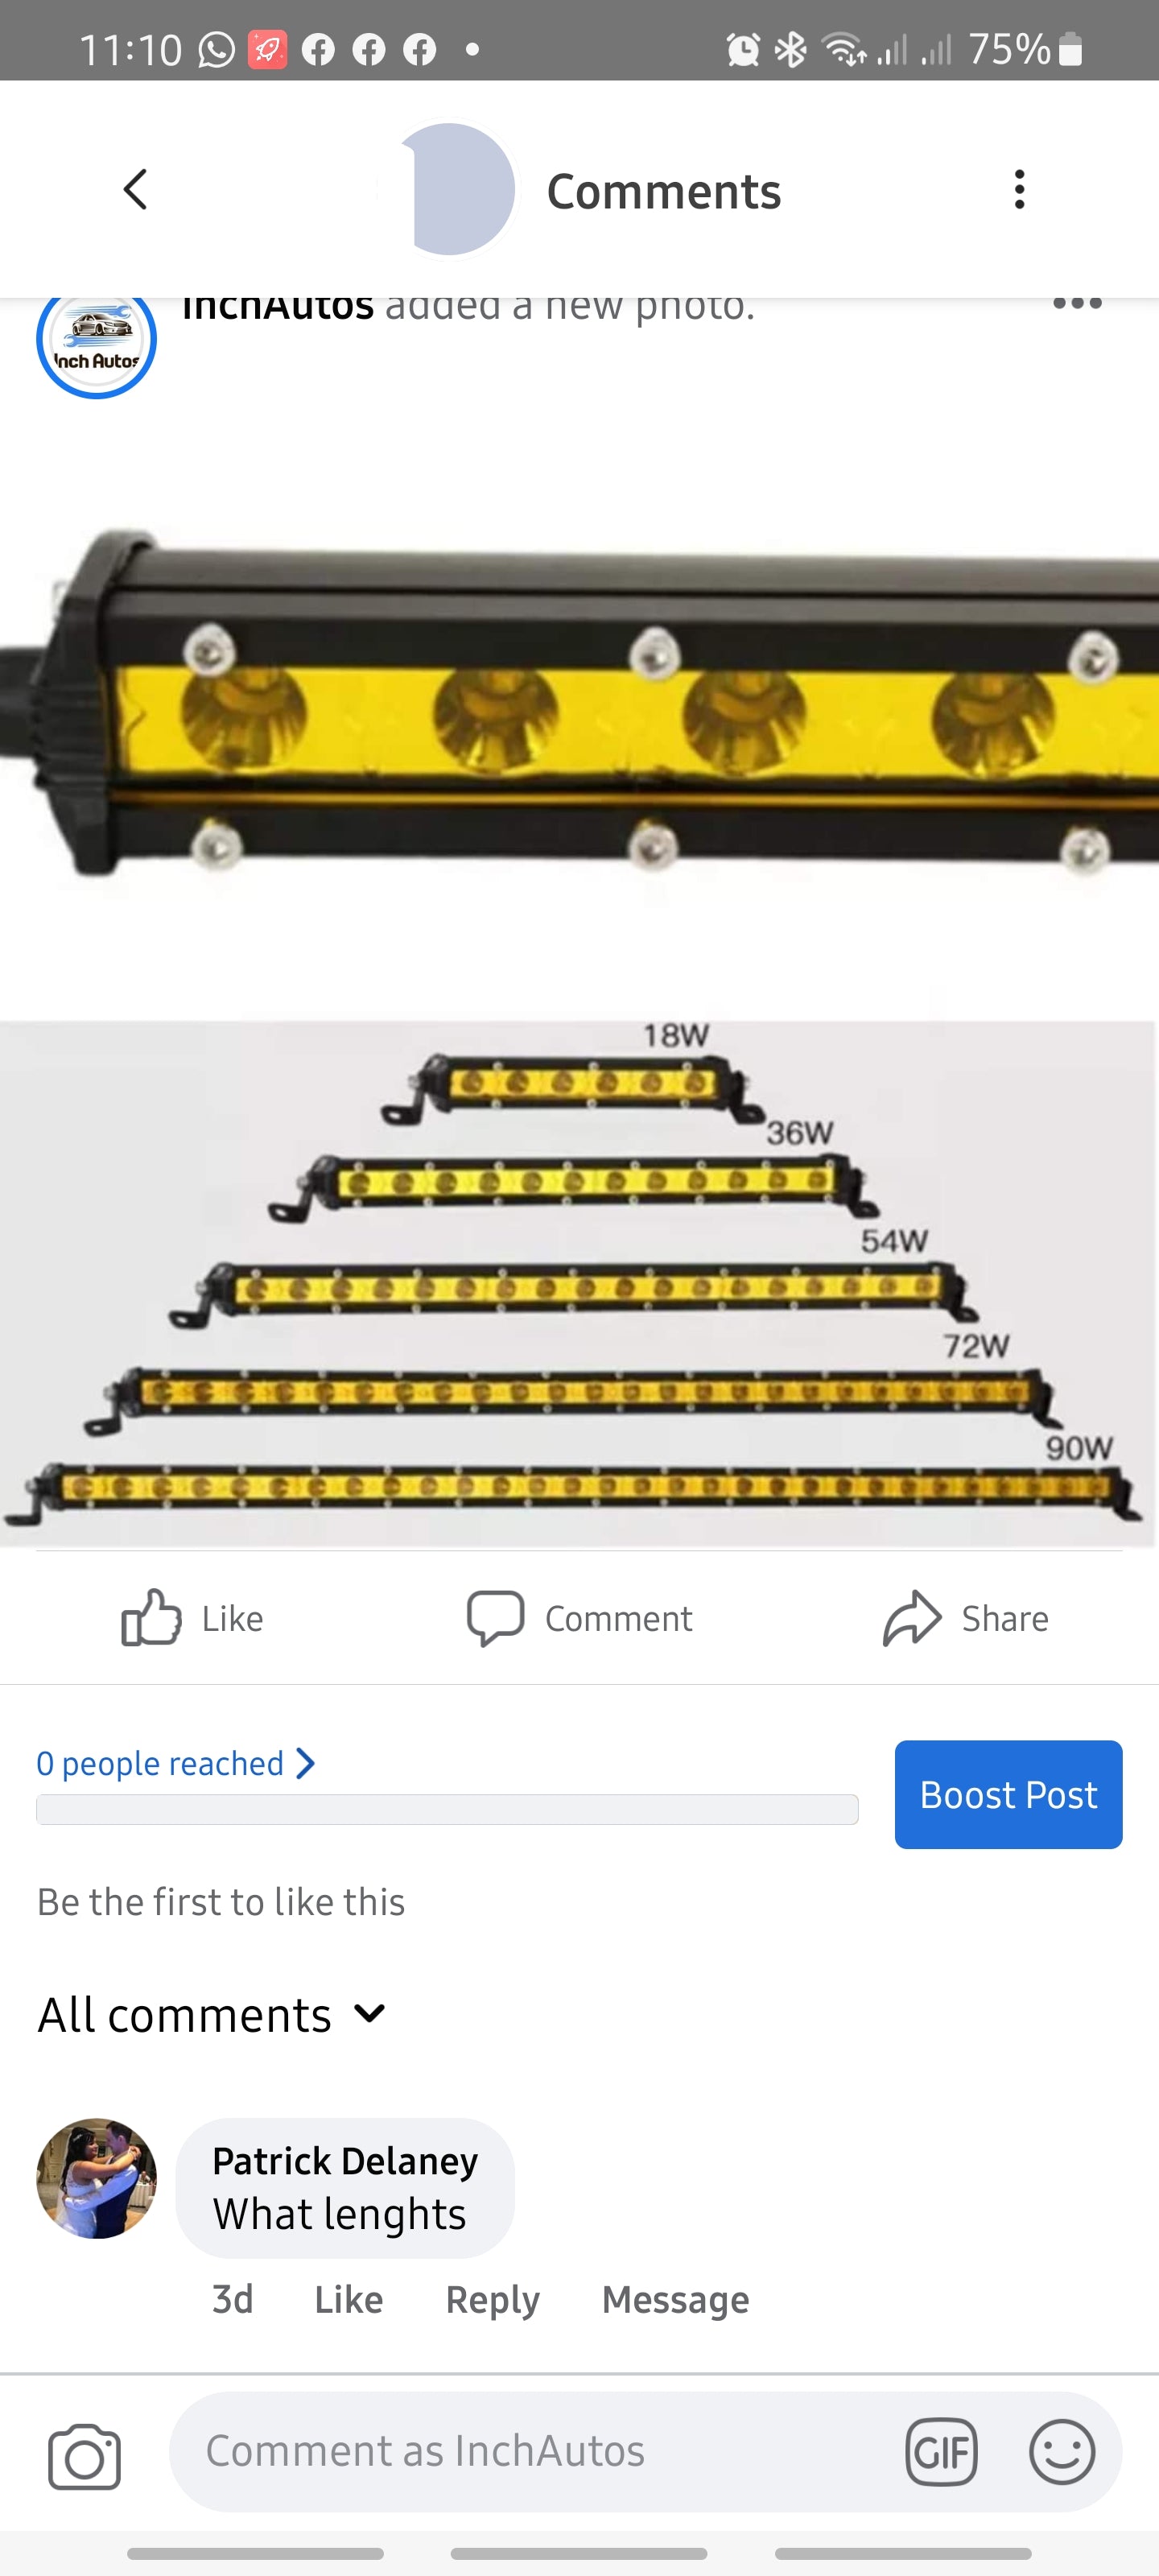Screen dimensions: 1159x2576
Task: Open the emoji smiley picker
Action: pyautogui.click(x=1062, y=2452)
